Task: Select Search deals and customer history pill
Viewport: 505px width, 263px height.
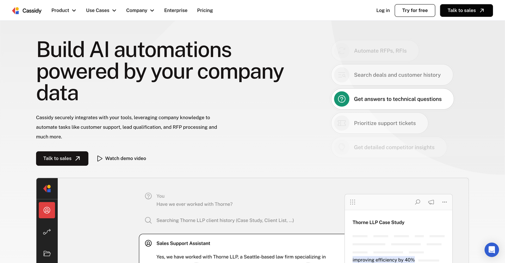Action: [392, 75]
